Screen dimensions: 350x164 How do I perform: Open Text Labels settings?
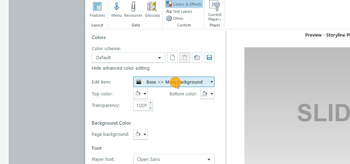(x=179, y=11)
